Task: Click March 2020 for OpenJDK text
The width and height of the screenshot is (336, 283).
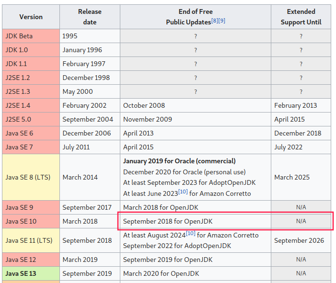Action: (x=161, y=273)
